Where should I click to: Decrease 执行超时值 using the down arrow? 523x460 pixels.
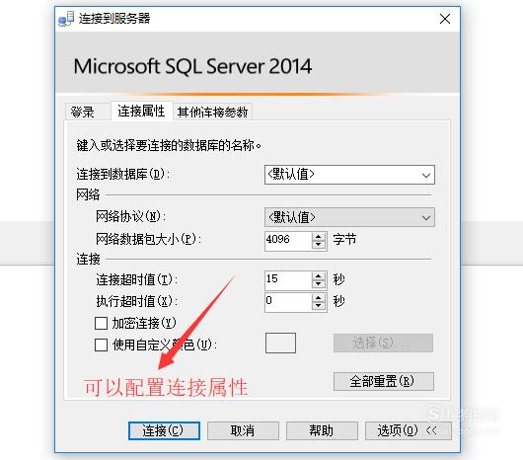click(x=319, y=306)
